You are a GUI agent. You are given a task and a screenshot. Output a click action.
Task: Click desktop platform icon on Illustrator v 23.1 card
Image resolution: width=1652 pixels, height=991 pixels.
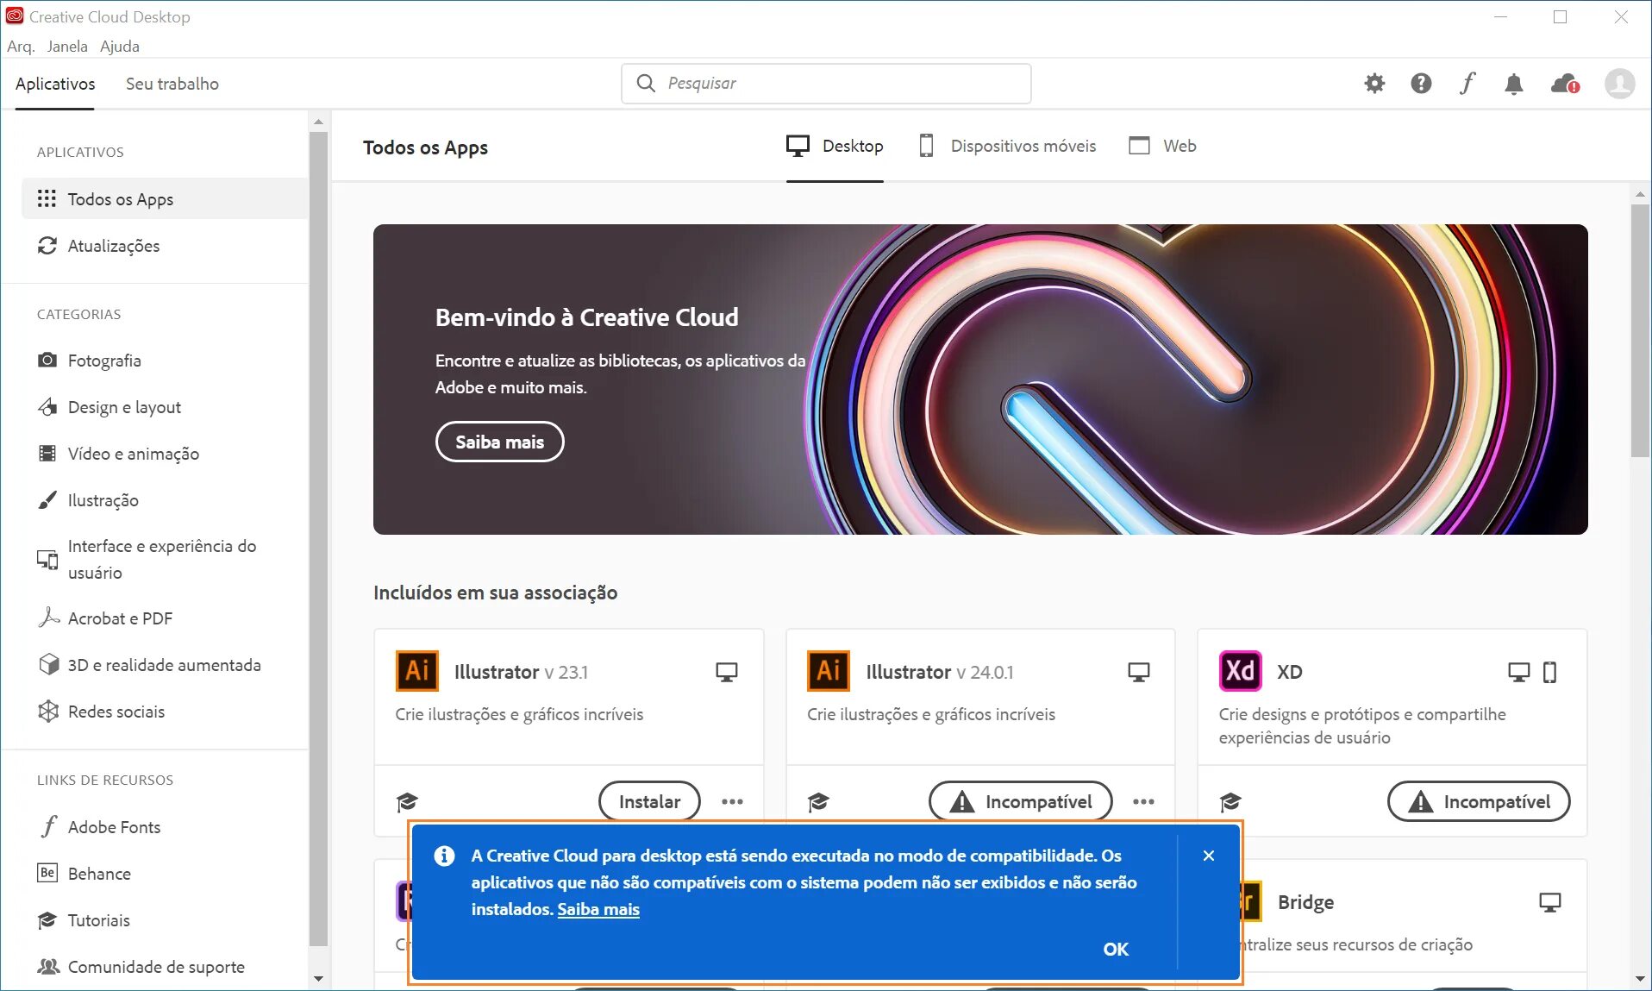point(727,672)
